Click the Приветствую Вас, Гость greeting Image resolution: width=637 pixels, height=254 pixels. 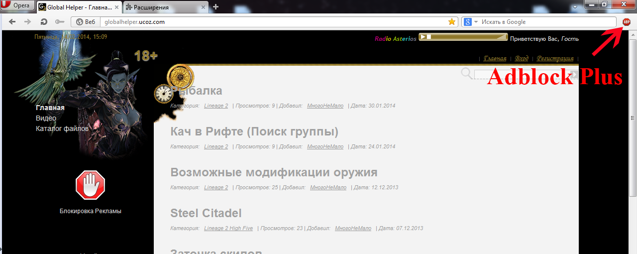pyautogui.click(x=544, y=38)
